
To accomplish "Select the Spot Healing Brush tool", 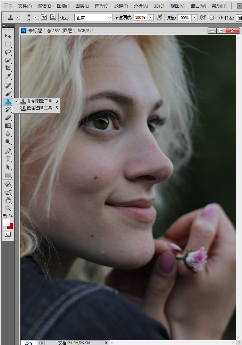I will [x=8, y=85].
